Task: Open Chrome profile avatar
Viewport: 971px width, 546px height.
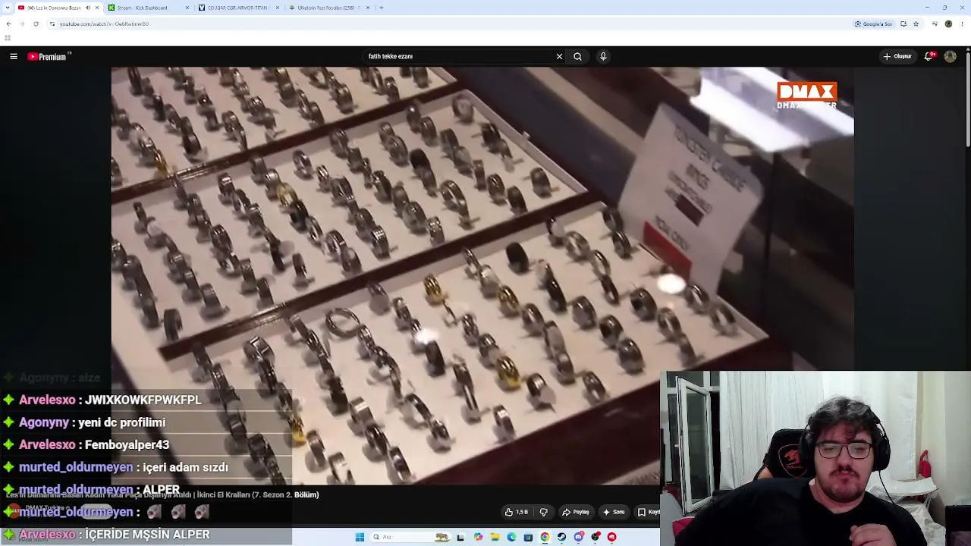Action: click(x=948, y=24)
